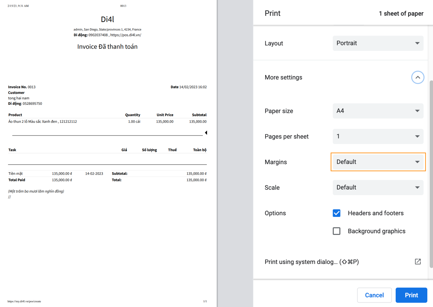The height and width of the screenshot is (307, 433).
Task: Open the Layout dropdown
Action: click(378, 43)
